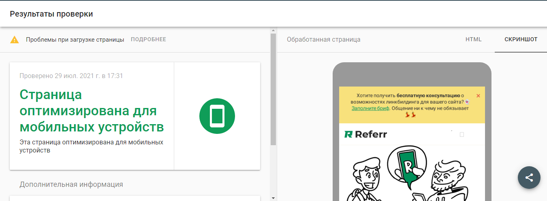547x201 pixels.
Task: Click the 'Проверено 29 июл. 2021 г.' timestamp
Action: coord(71,76)
